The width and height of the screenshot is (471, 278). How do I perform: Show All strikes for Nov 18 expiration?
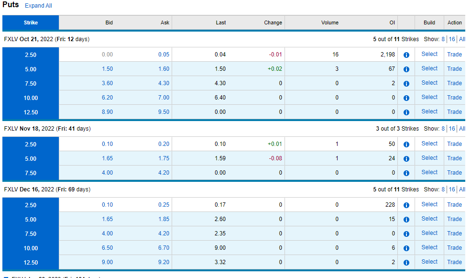point(462,129)
